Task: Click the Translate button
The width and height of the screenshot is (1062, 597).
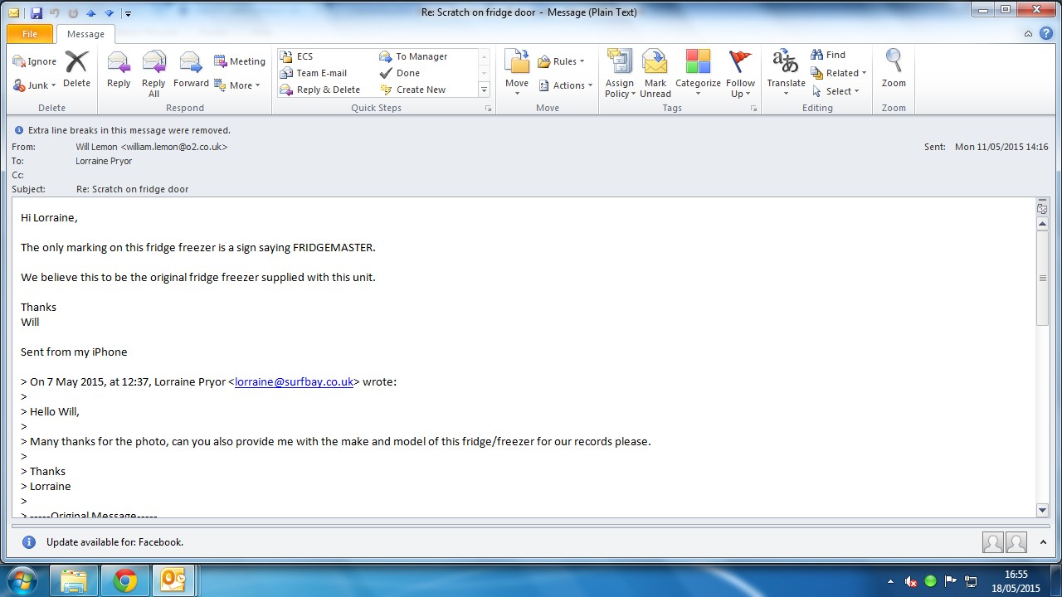Action: [786, 73]
